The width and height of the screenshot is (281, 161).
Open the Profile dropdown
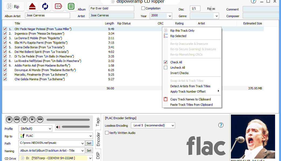click(x=50, y=129)
